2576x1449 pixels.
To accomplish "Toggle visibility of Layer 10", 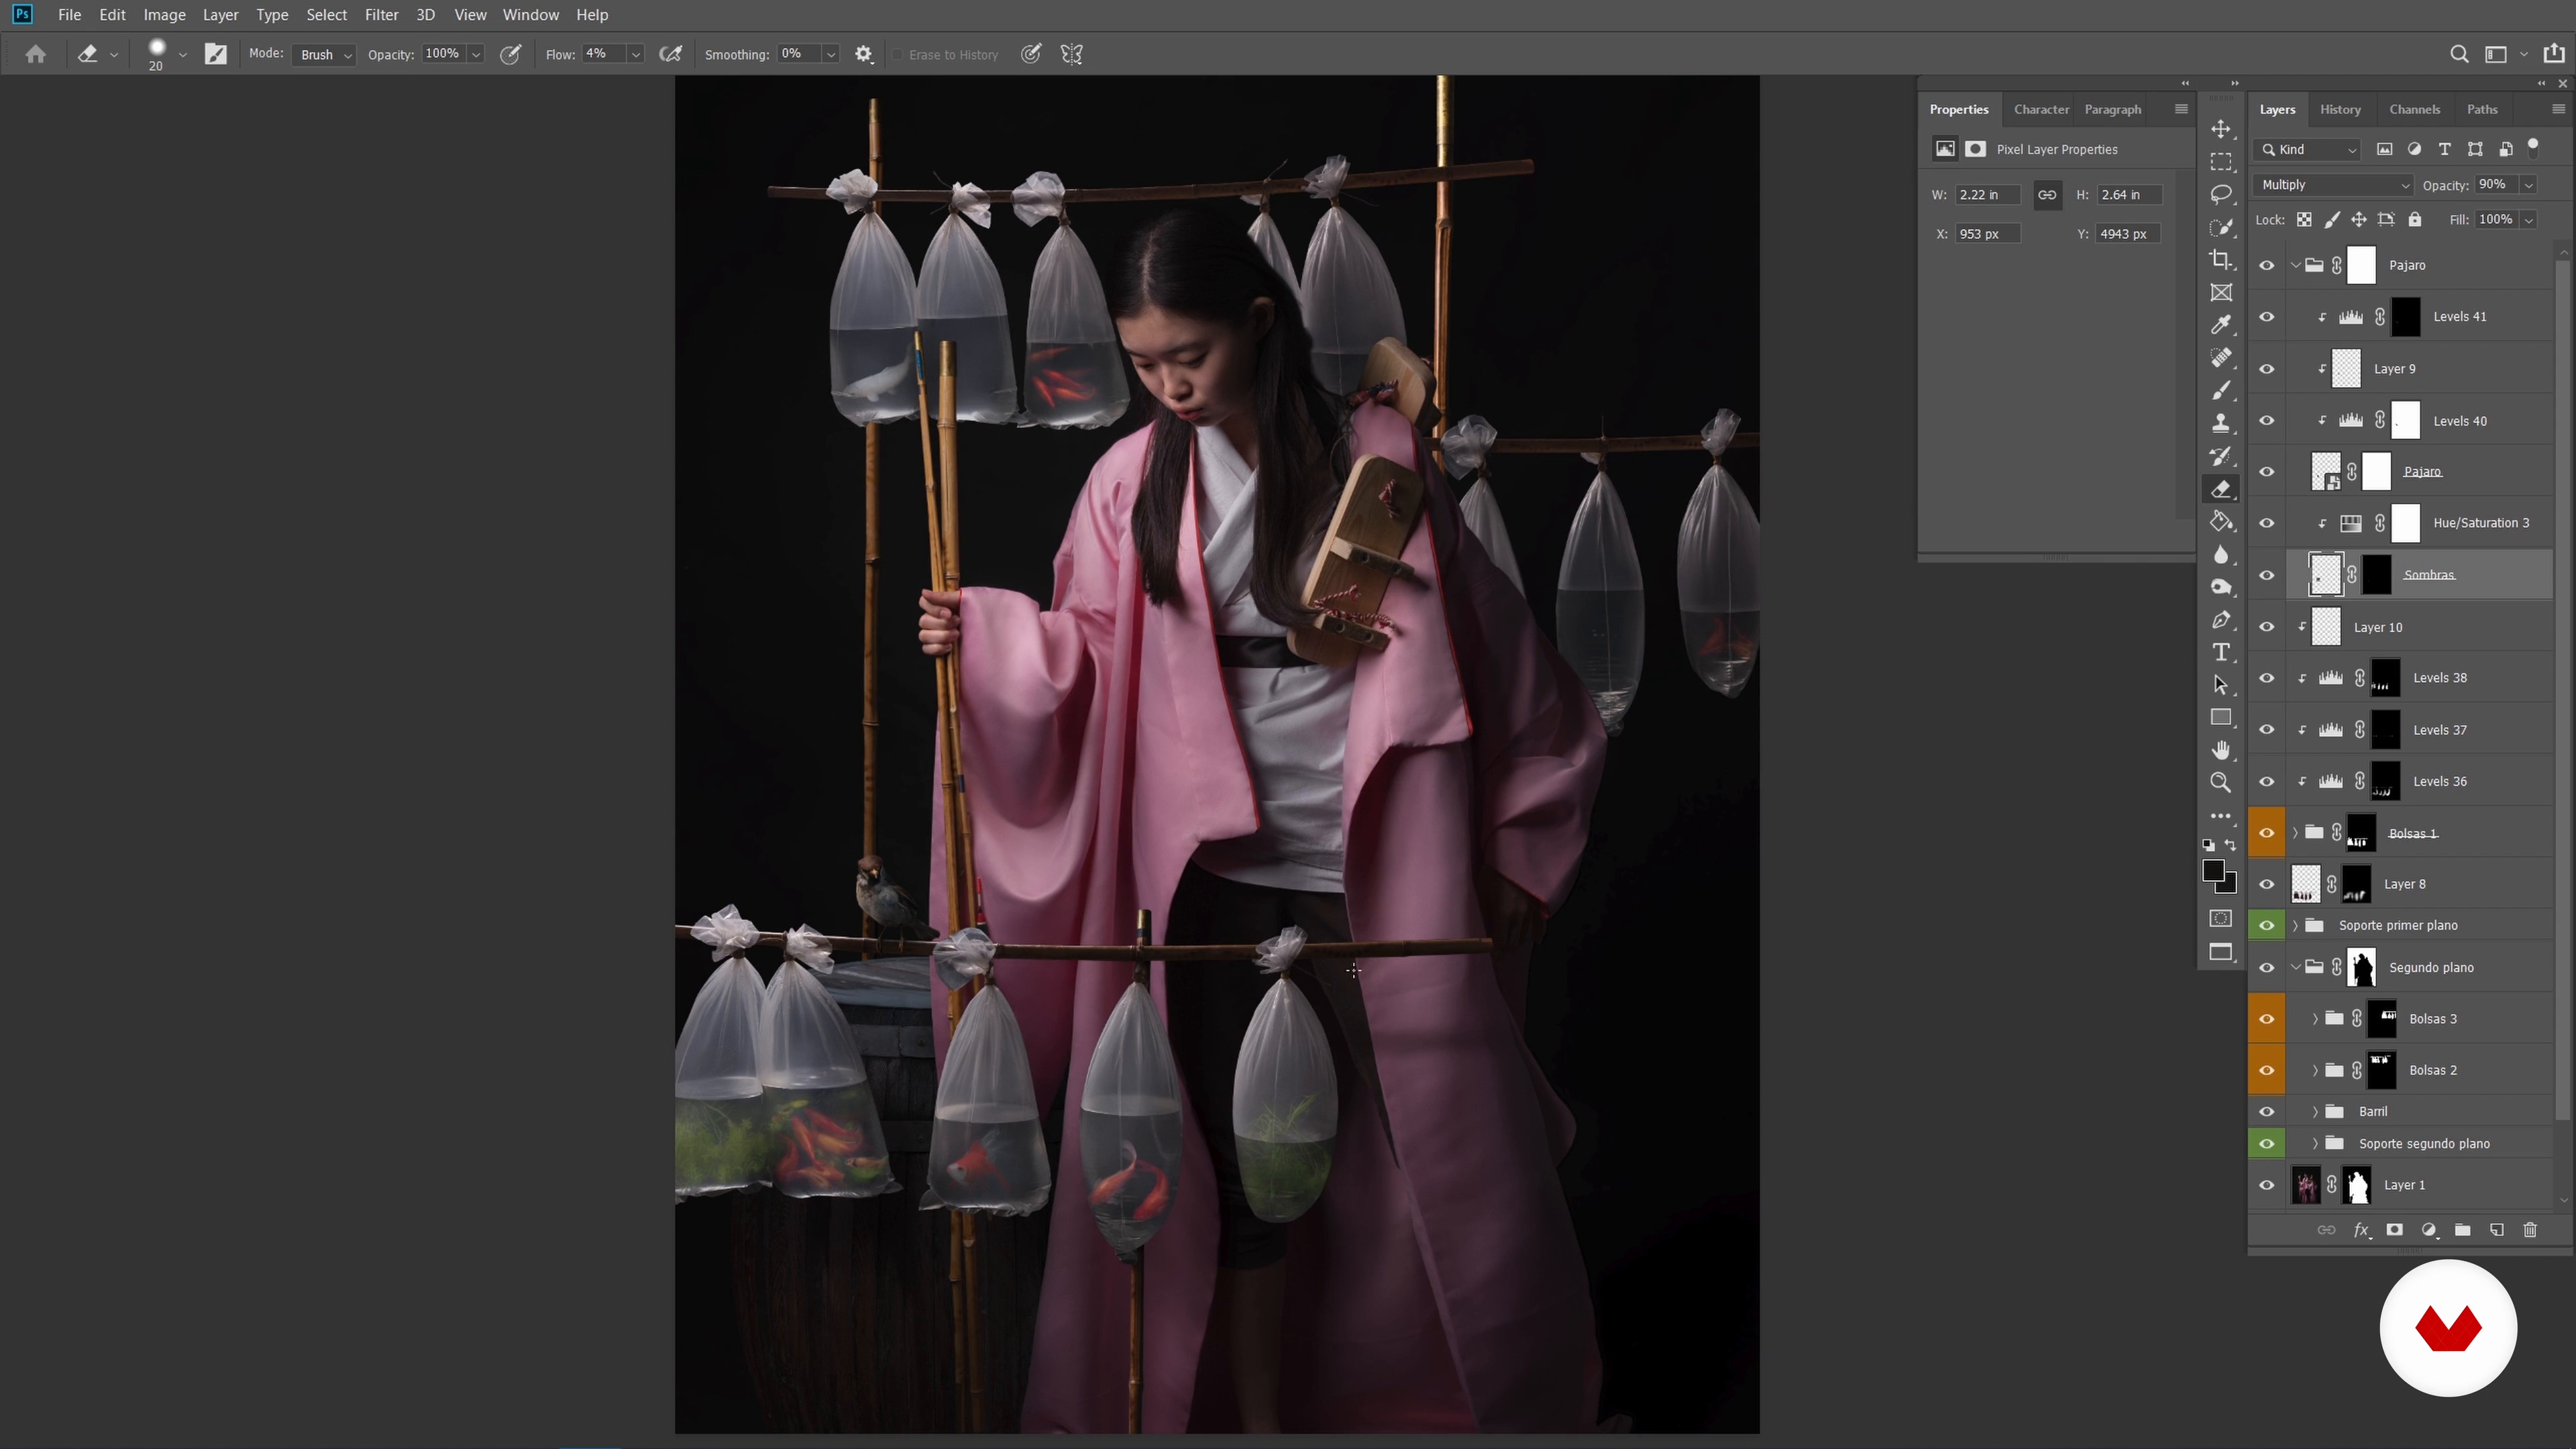I will click(2267, 627).
